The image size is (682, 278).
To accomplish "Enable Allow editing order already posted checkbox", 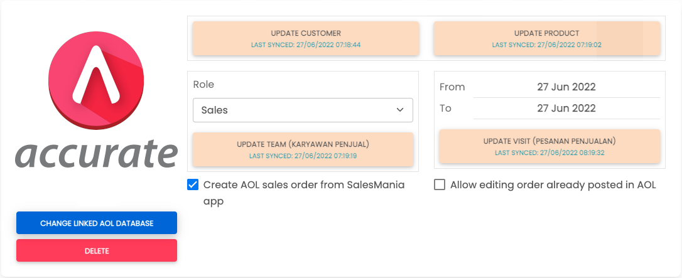I will click(x=440, y=184).
